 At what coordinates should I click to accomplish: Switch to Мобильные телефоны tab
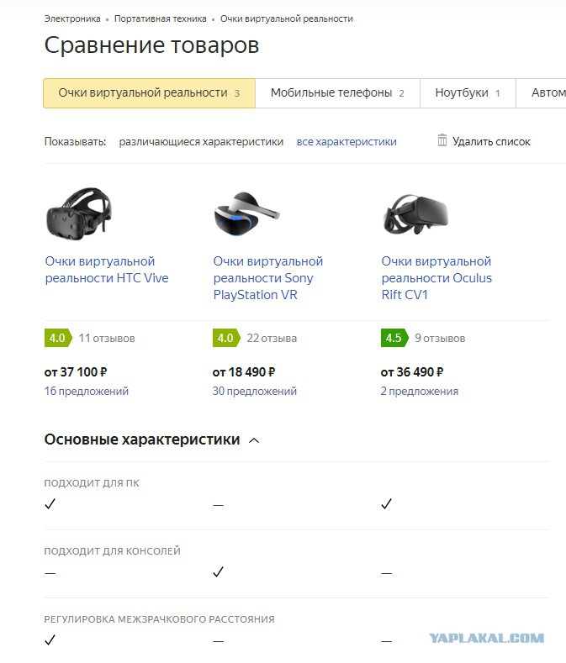(x=337, y=93)
